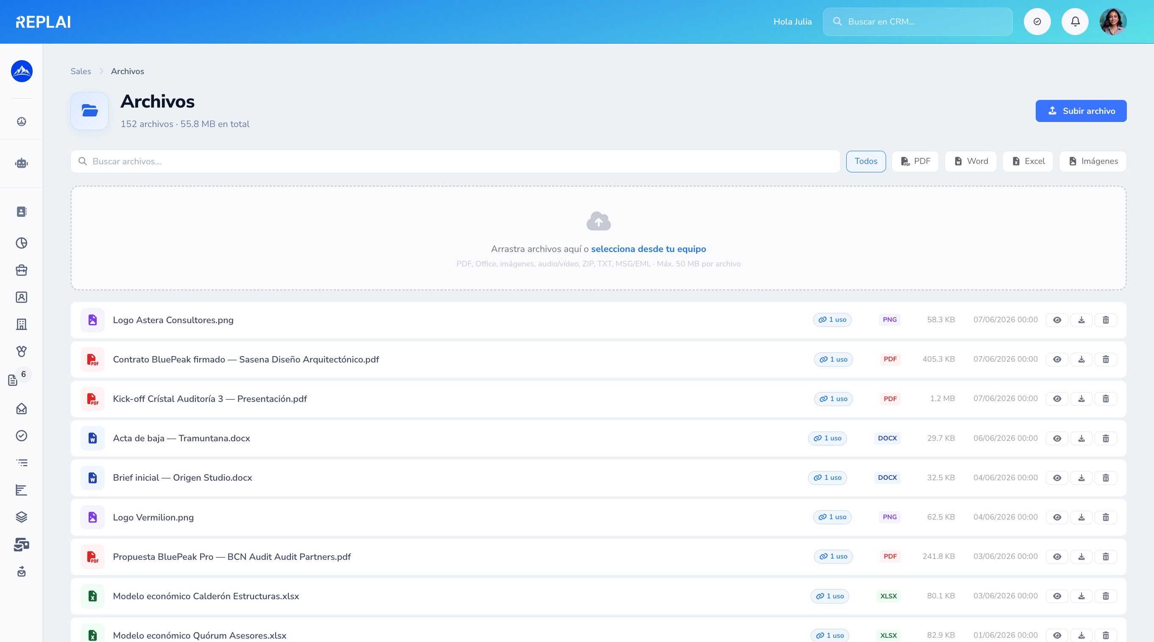The height and width of the screenshot is (642, 1154).
Task: Filter files by Word
Action: click(x=971, y=161)
